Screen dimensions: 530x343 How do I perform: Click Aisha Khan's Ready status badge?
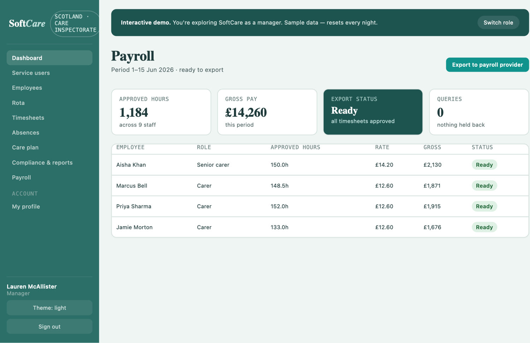point(484,165)
